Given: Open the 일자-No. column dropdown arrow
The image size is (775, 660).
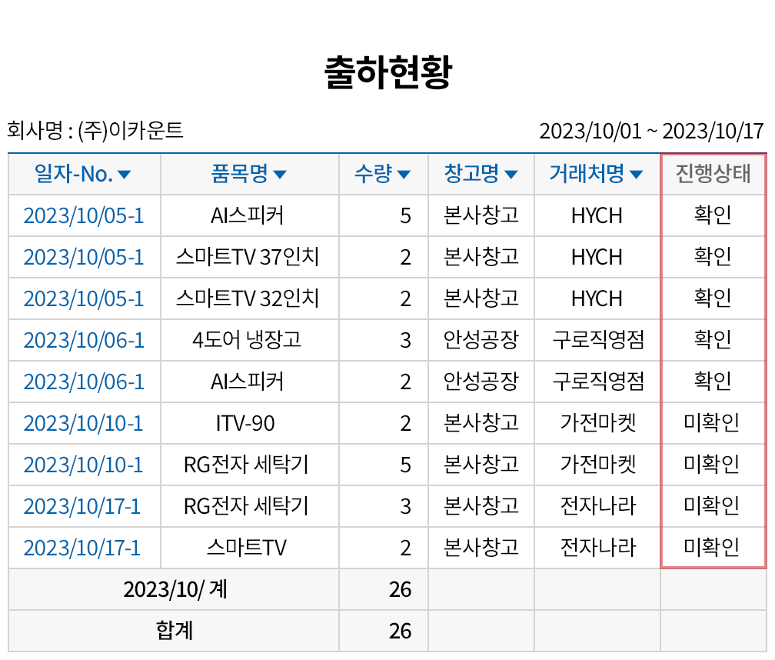Looking at the screenshot, I should [x=125, y=175].
